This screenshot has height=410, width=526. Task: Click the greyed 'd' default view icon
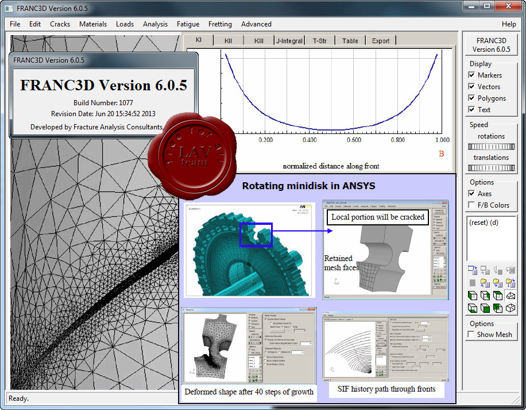tap(498, 270)
